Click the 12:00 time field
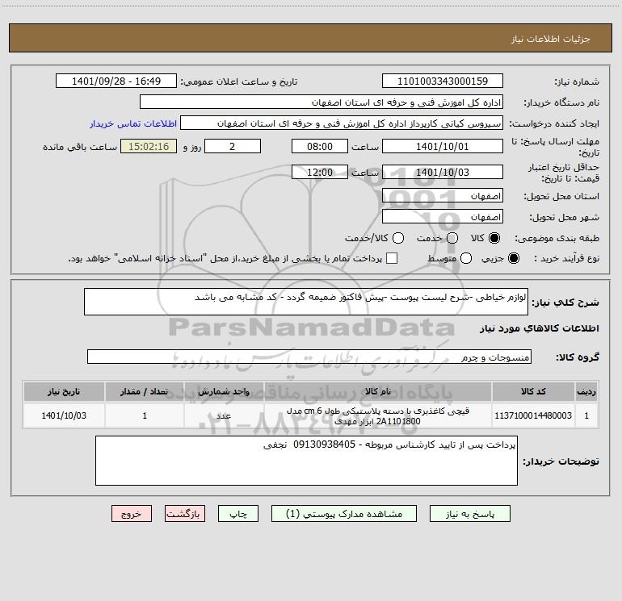The image size is (622, 601). (320, 172)
